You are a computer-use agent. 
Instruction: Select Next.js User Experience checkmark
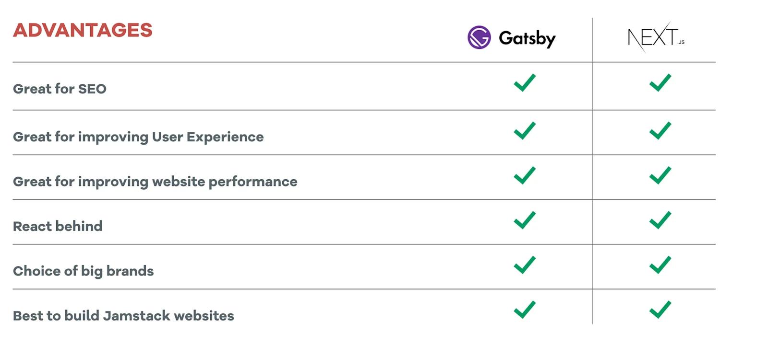(x=660, y=131)
